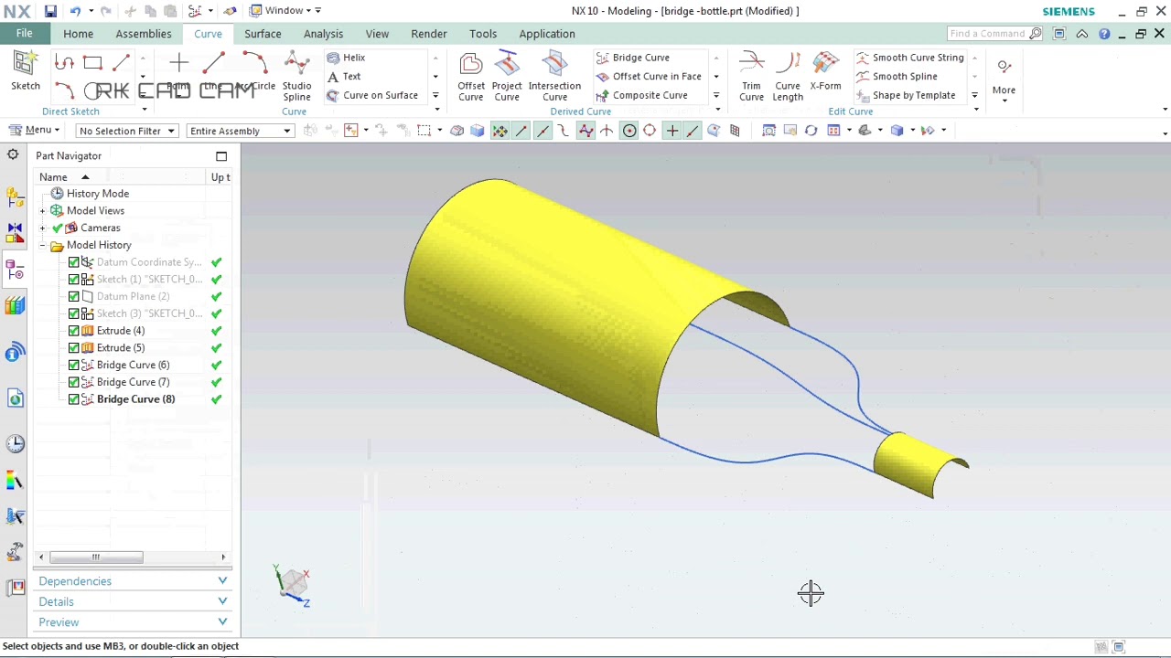This screenshot has width=1171, height=658.
Task: Select the Intersection Curve tool
Action: point(554,77)
